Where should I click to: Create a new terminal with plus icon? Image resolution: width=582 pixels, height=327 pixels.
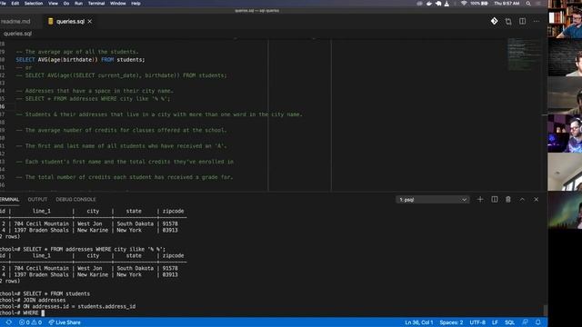point(480,200)
